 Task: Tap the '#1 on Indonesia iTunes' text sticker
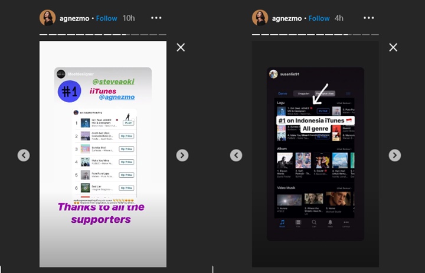pyautogui.click(x=310, y=121)
